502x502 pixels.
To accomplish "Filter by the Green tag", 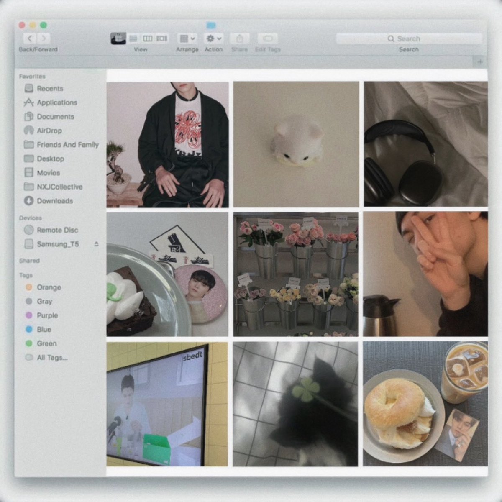I will click(46, 343).
